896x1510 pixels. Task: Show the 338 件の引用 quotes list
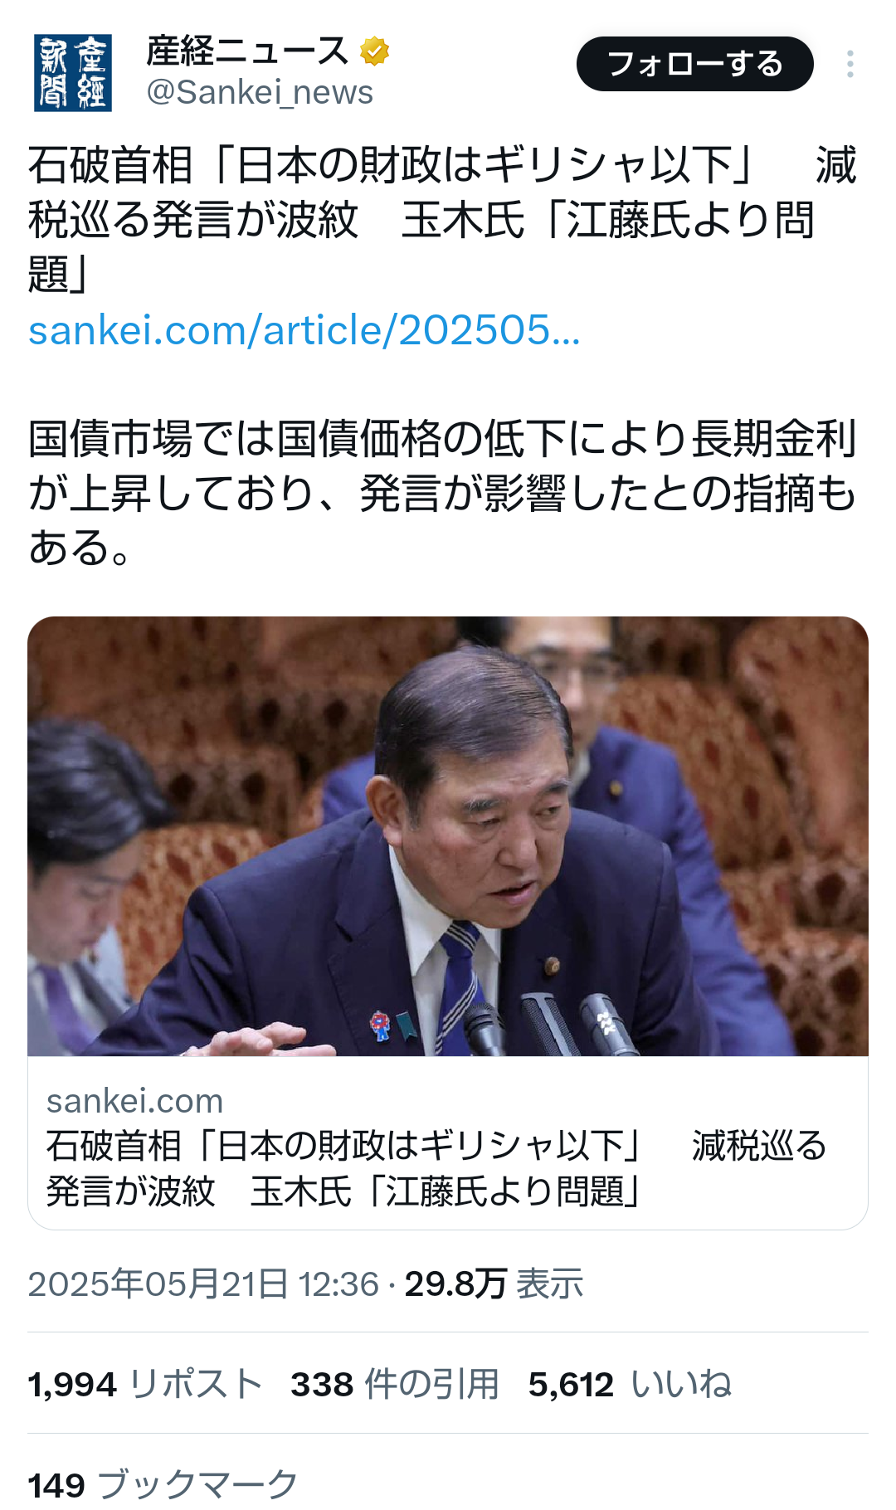click(395, 1385)
